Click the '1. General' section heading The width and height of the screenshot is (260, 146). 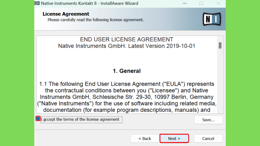coord(127,71)
